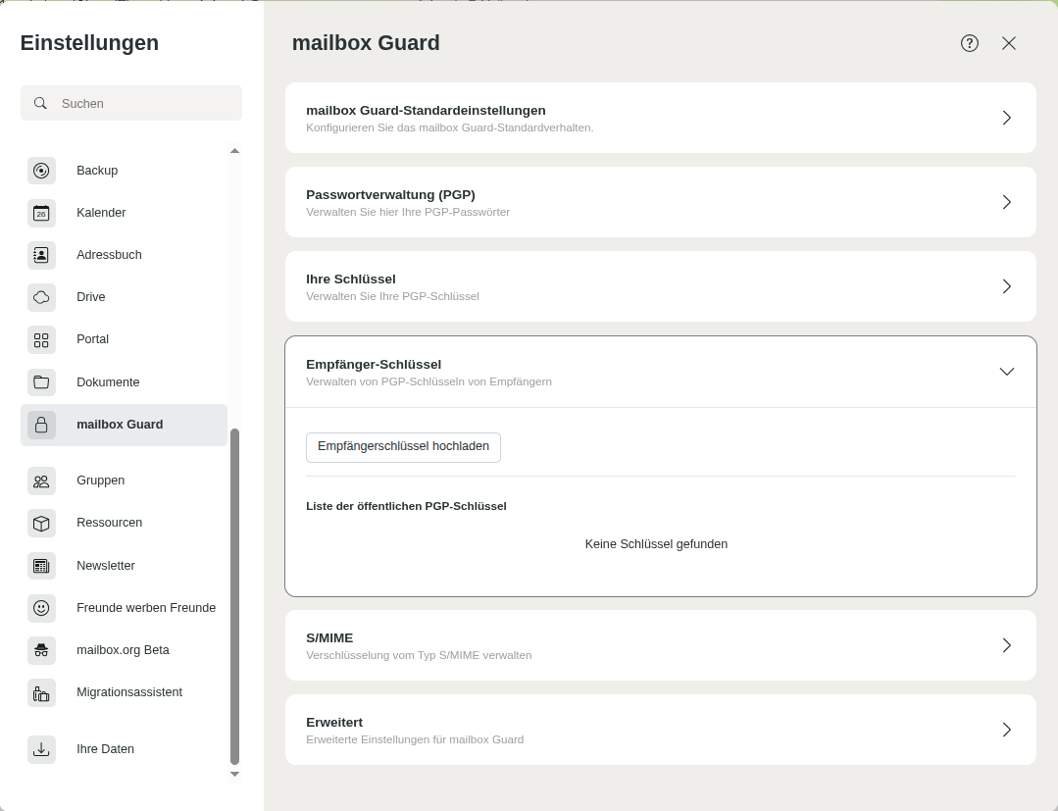
Task: Click the sidebar scrollbar thumb
Action: tap(234, 596)
